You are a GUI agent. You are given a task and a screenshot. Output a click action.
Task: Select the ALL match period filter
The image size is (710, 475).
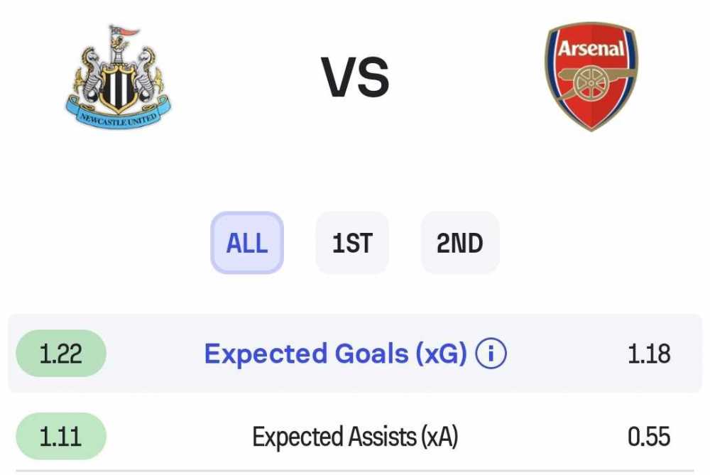point(247,243)
